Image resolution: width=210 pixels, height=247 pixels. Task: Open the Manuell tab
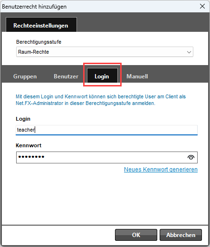coord(137,76)
